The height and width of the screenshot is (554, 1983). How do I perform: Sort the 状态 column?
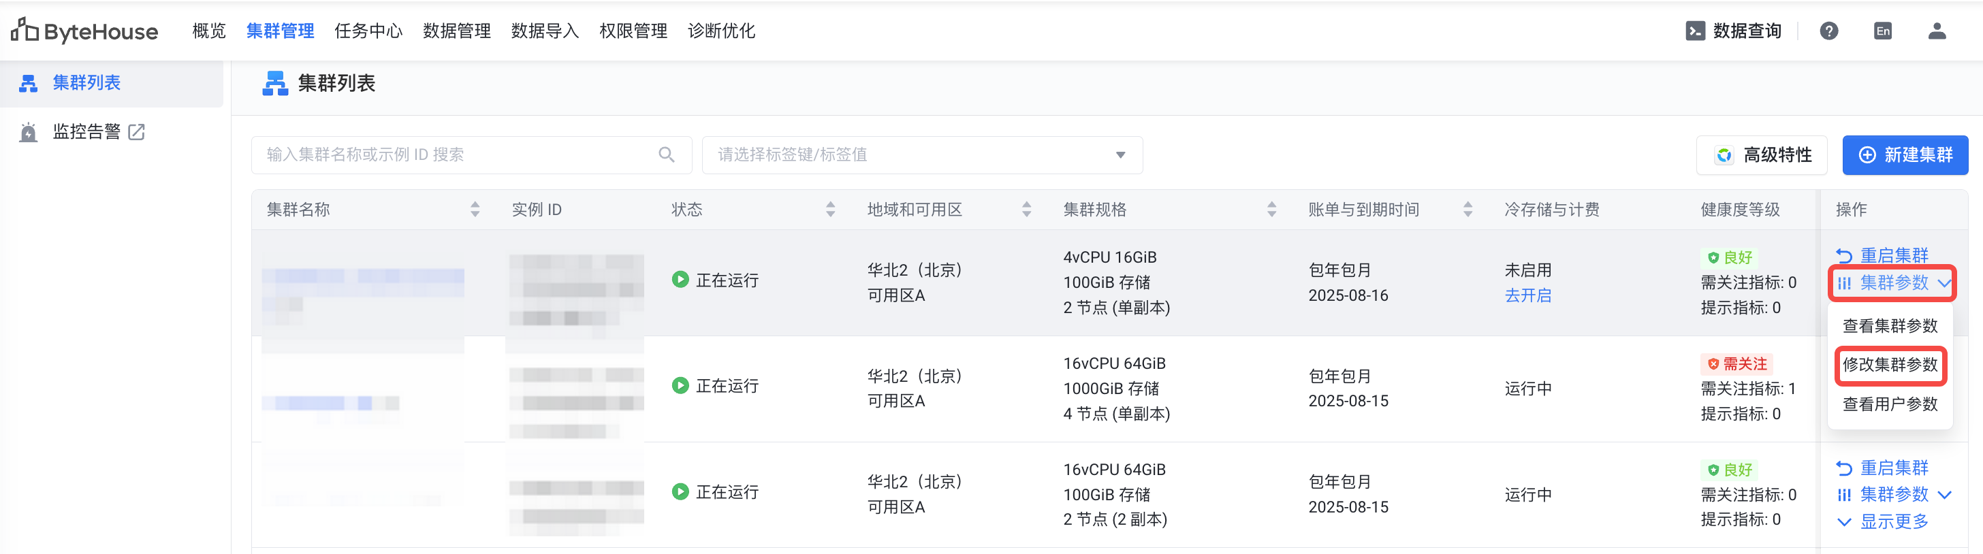pyautogui.click(x=830, y=210)
